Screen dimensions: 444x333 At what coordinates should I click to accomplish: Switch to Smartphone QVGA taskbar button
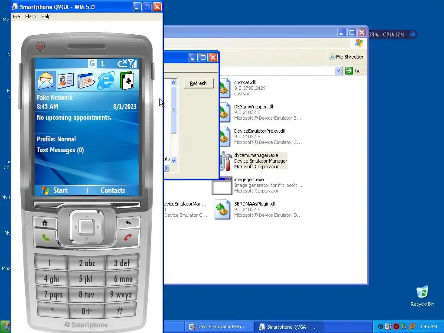pyautogui.click(x=288, y=327)
